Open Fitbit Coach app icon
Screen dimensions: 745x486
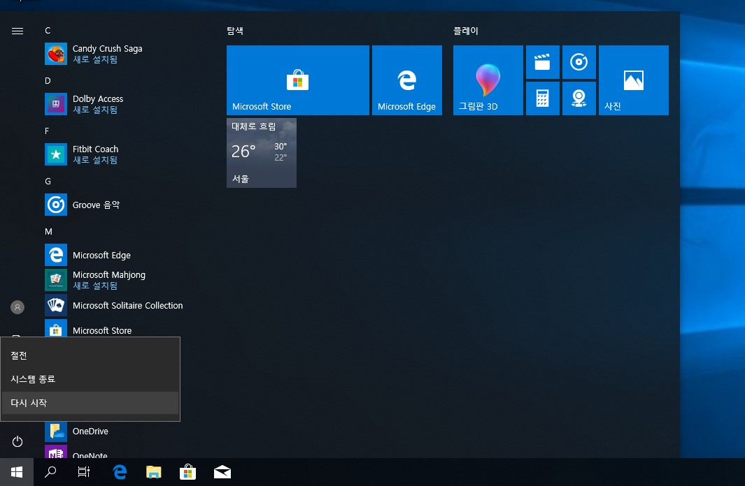(55, 154)
